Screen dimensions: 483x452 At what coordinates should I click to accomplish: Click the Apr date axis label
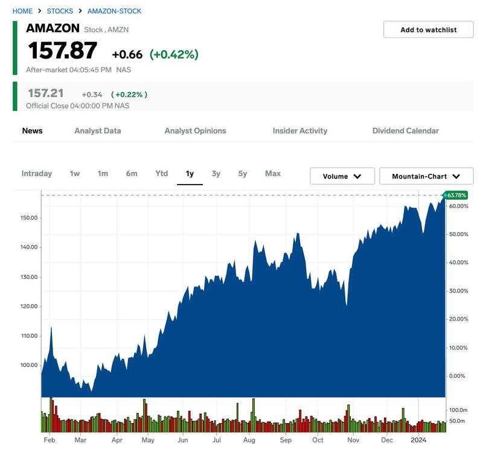click(117, 440)
